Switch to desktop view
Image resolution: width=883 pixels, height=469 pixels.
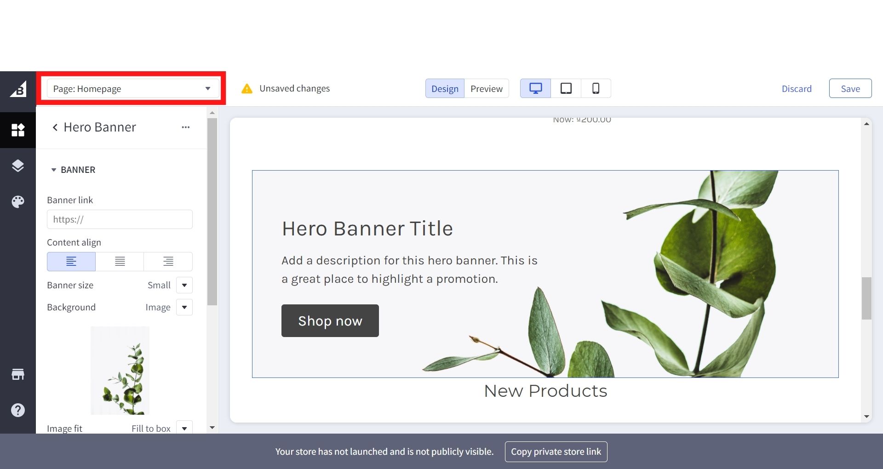(535, 88)
